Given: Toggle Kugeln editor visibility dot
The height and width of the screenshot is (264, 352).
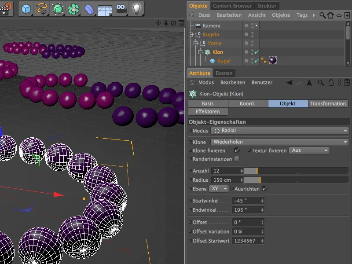Looking at the screenshot, I should [246, 34].
